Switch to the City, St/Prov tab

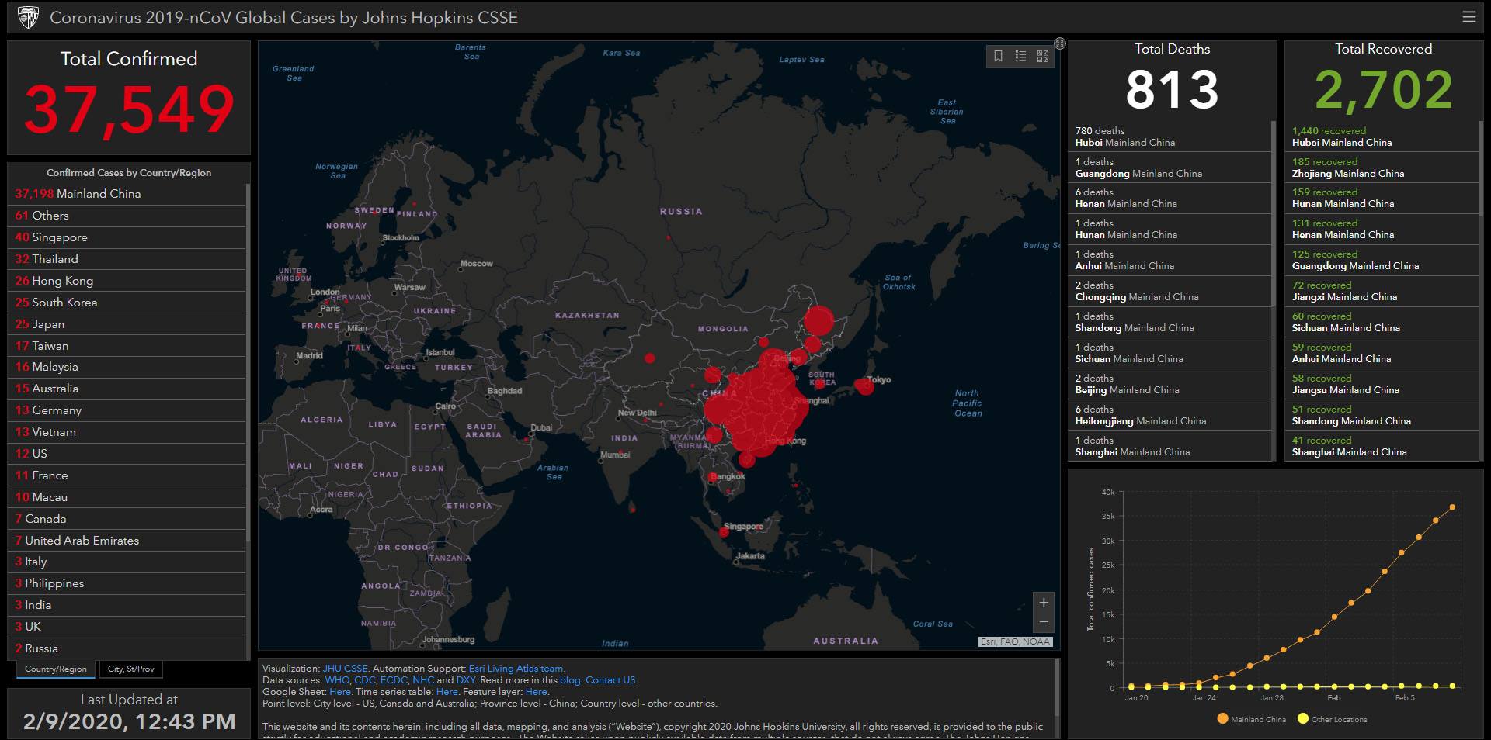pyautogui.click(x=131, y=669)
